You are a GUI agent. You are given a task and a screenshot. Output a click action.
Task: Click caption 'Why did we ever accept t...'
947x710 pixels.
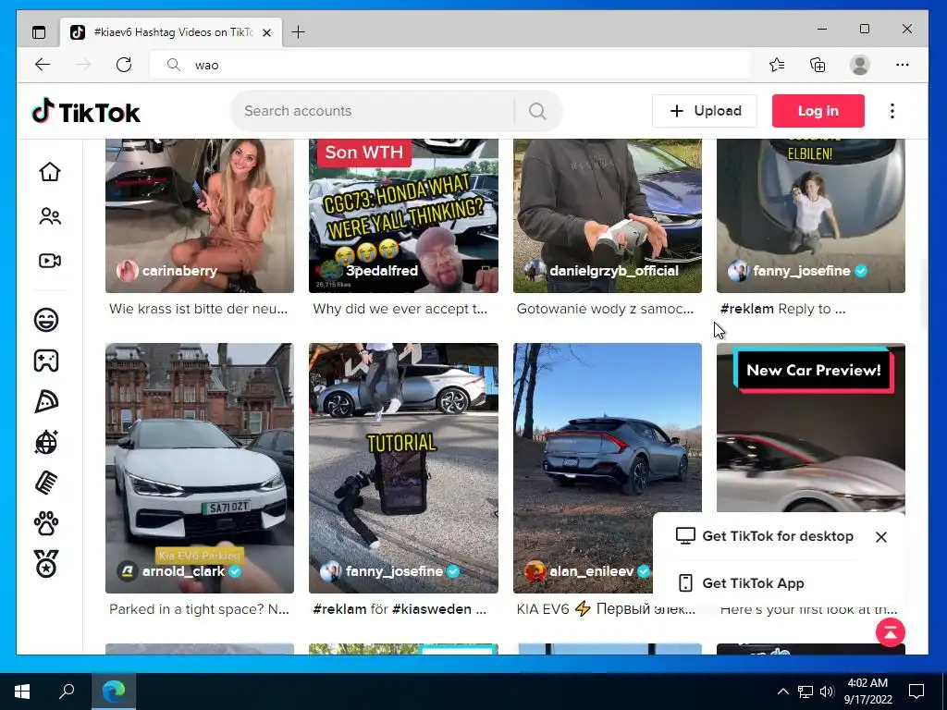tap(400, 309)
